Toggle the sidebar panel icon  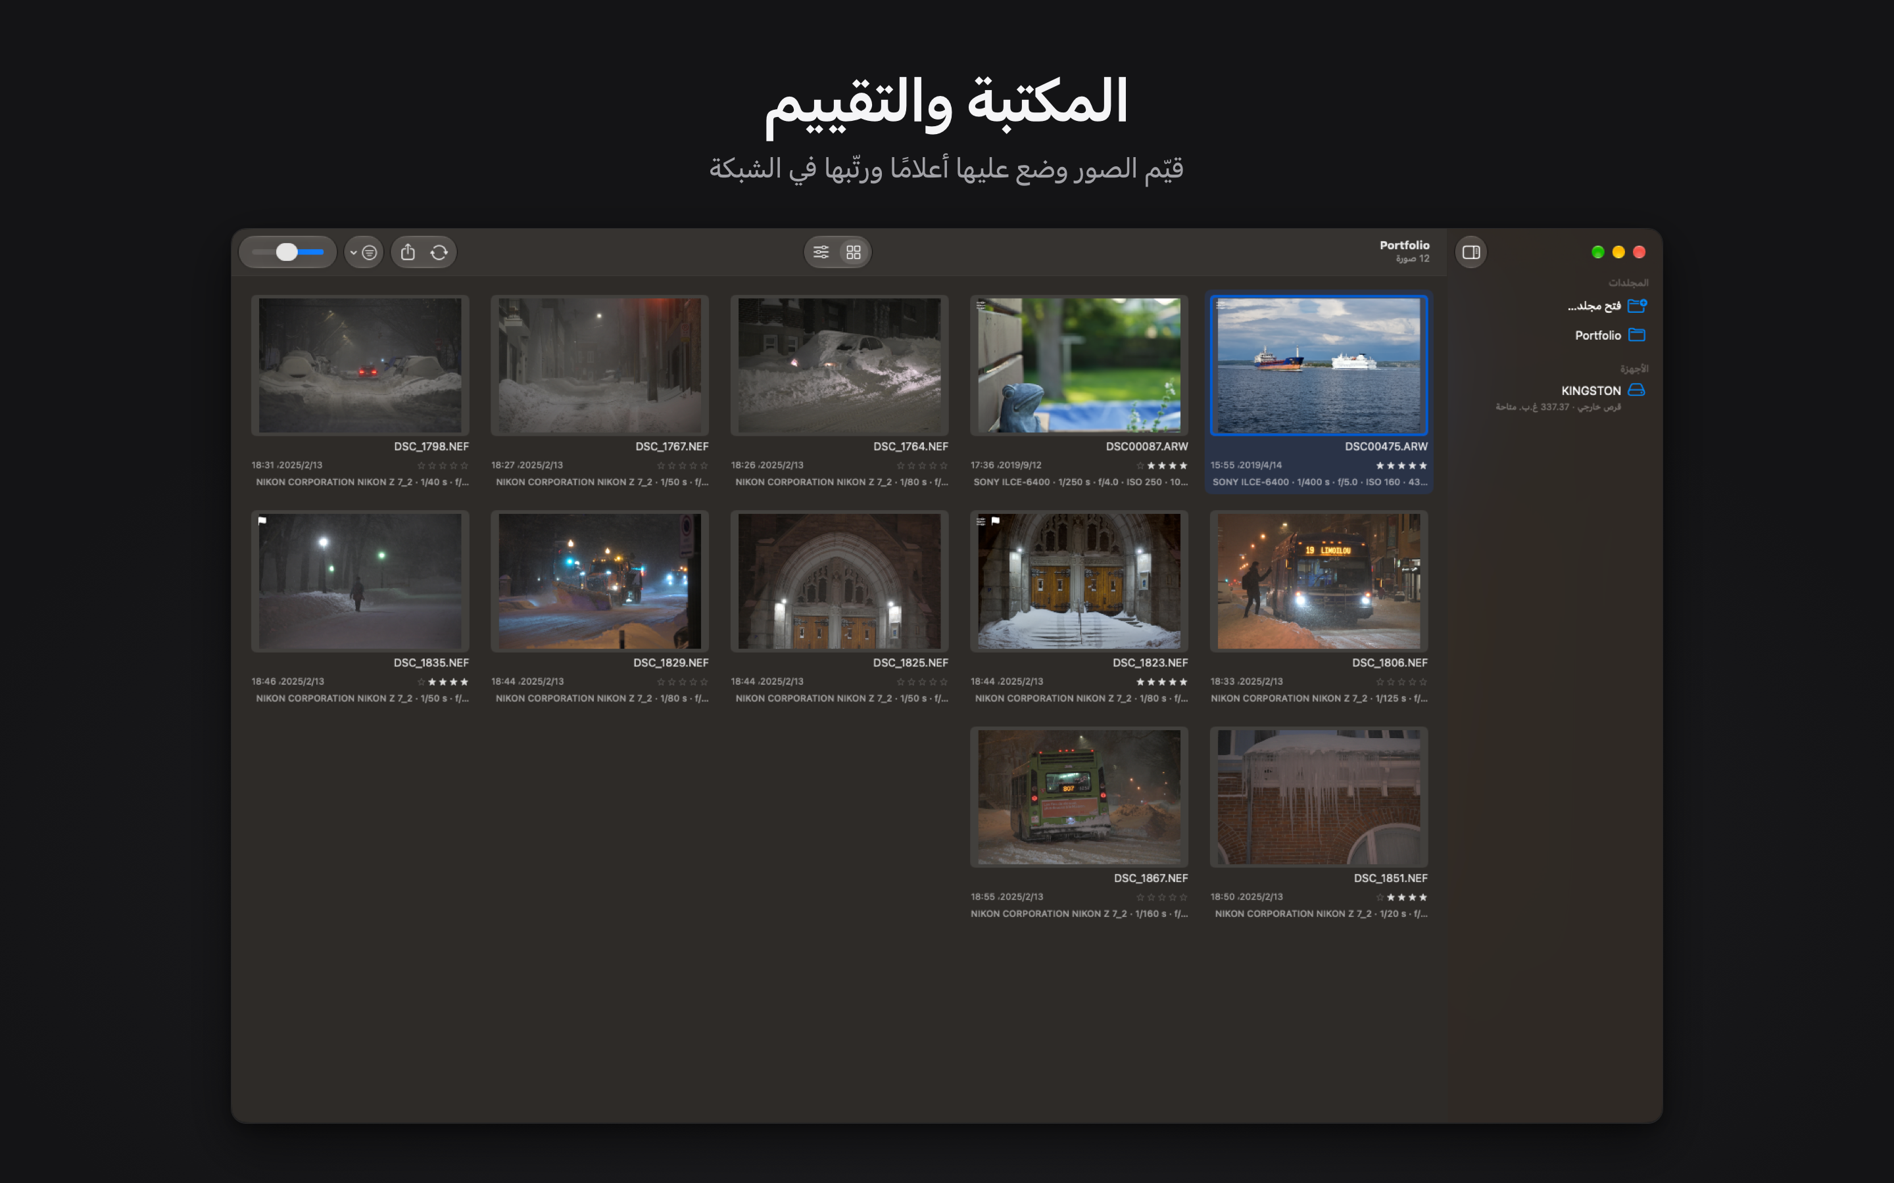click(x=1470, y=252)
